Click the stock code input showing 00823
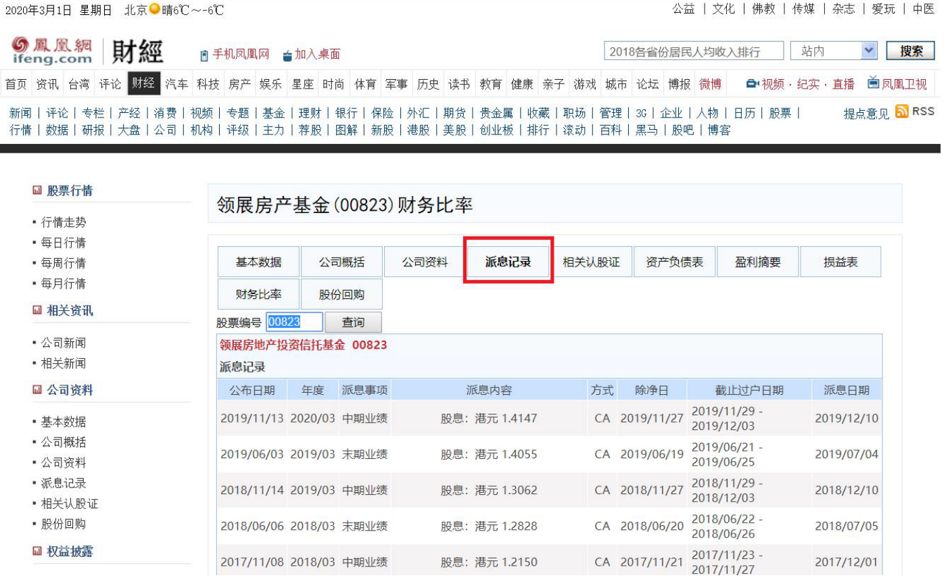948x580 pixels. pos(294,322)
